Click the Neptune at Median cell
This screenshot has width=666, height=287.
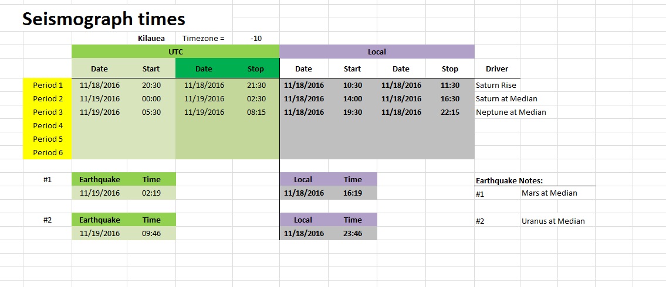(x=511, y=112)
